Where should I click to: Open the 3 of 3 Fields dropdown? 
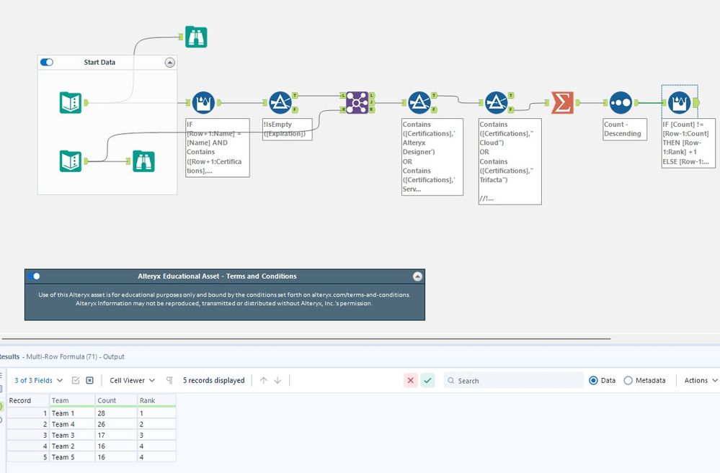(x=39, y=380)
